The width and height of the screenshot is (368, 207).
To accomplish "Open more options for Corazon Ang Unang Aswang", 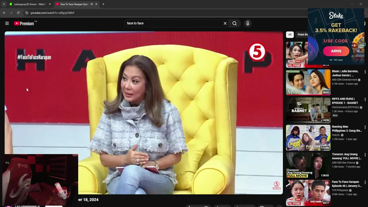I will pyautogui.click(x=365, y=155).
